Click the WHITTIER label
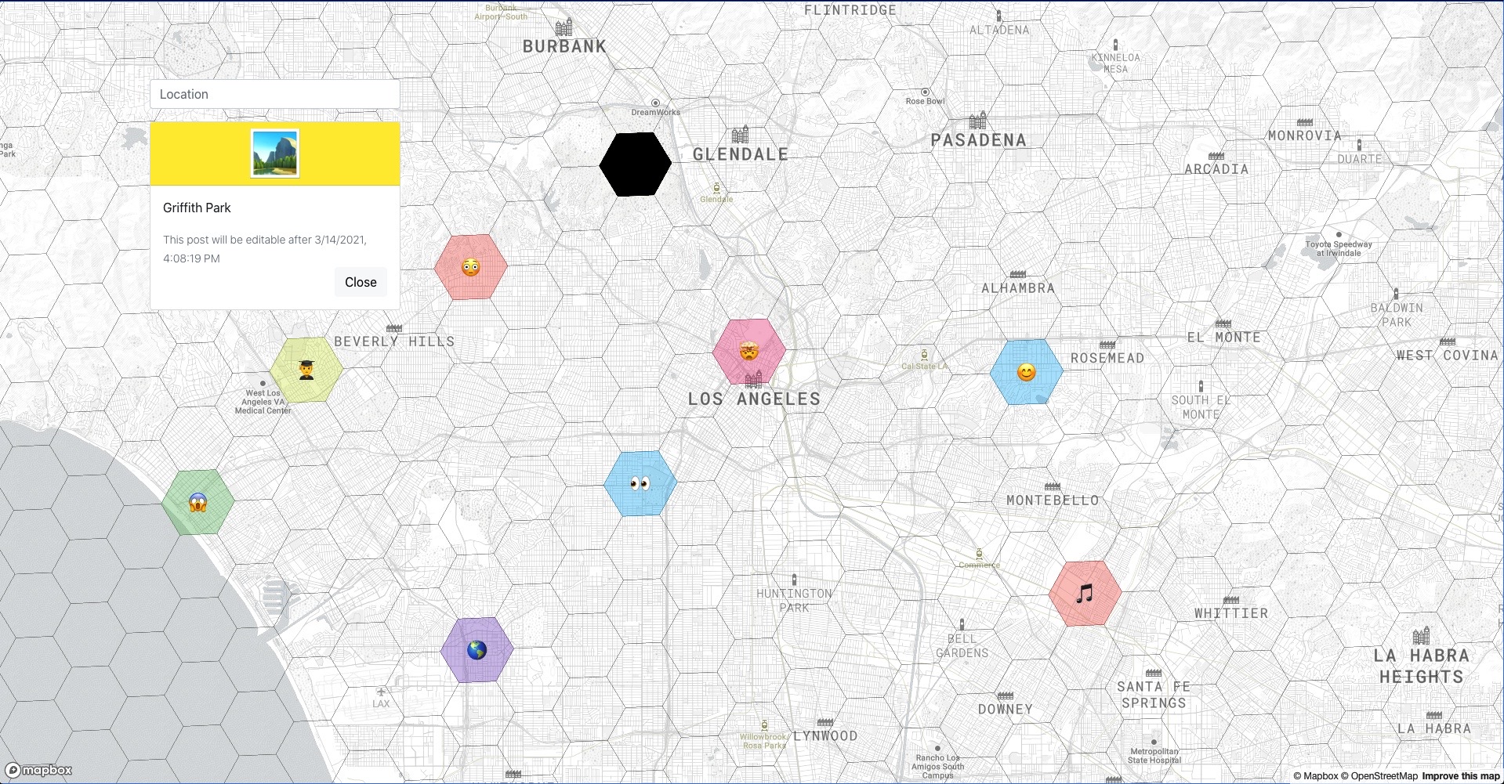 1231,613
